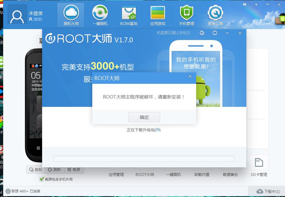
Task: Click the ROOT大师 logo icon
Action: (x=50, y=38)
